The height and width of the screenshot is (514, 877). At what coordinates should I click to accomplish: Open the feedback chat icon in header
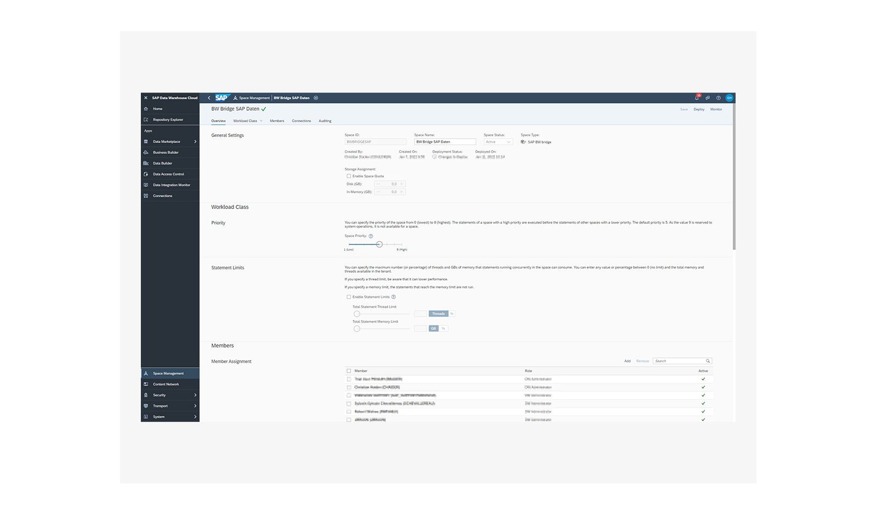pos(708,98)
